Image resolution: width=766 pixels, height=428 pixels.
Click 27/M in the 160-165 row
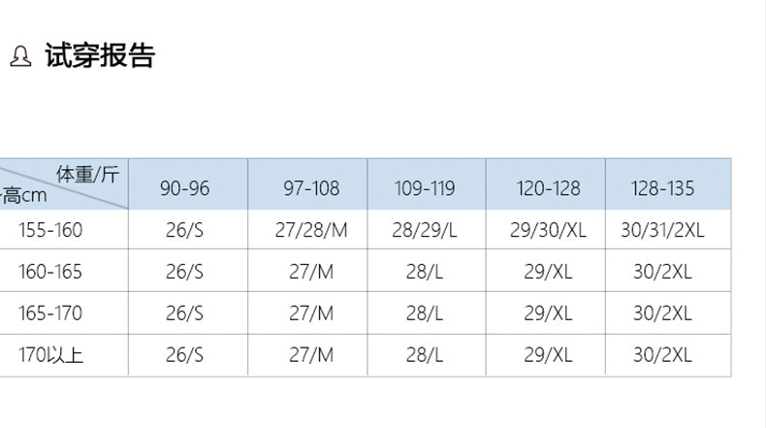coord(311,272)
